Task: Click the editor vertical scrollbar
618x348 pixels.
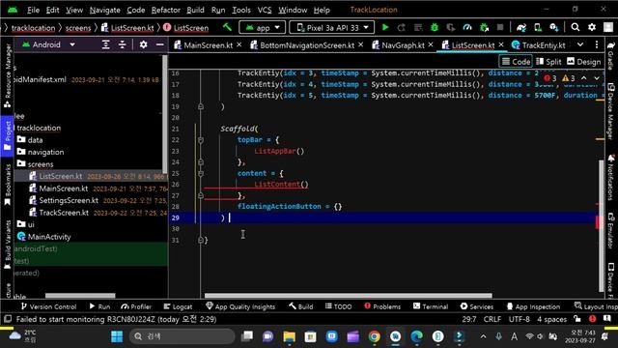Action: (601, 225)
